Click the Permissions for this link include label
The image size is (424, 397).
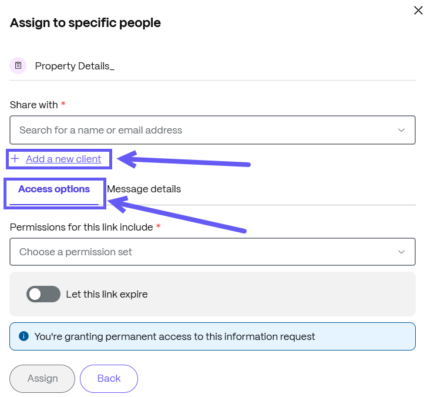click(82, 227)
